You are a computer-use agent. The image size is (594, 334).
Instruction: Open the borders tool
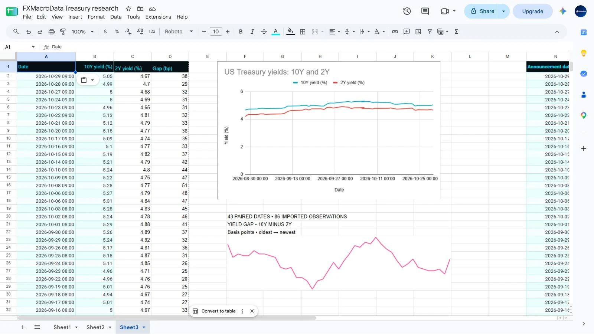(303, 32)
